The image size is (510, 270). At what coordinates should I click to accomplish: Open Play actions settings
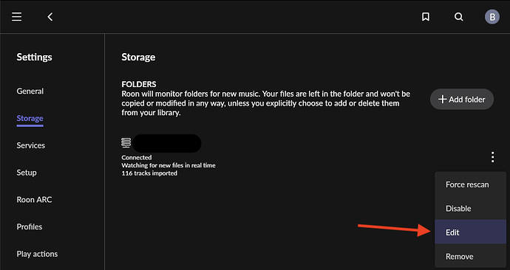pyautogui.click(x=37, y=254)
